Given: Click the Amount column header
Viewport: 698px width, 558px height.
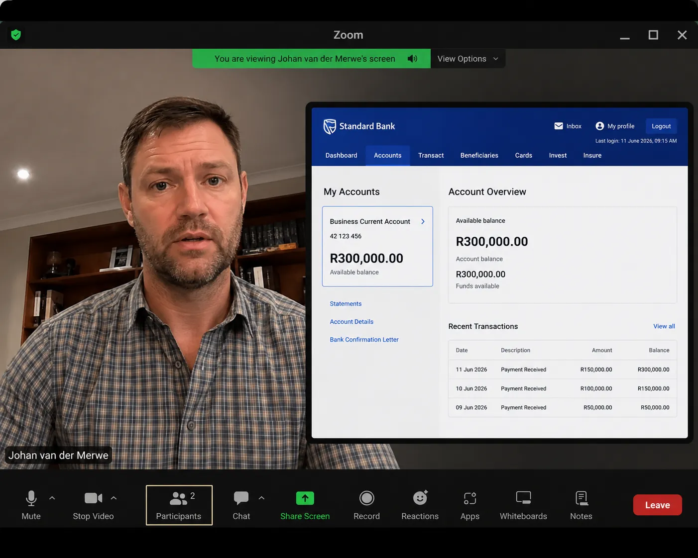Looking at the screenshot, I should [x=602, y=350].
